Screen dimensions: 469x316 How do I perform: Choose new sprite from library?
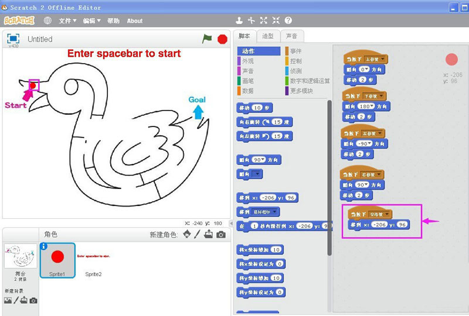(x=187, y=234)
